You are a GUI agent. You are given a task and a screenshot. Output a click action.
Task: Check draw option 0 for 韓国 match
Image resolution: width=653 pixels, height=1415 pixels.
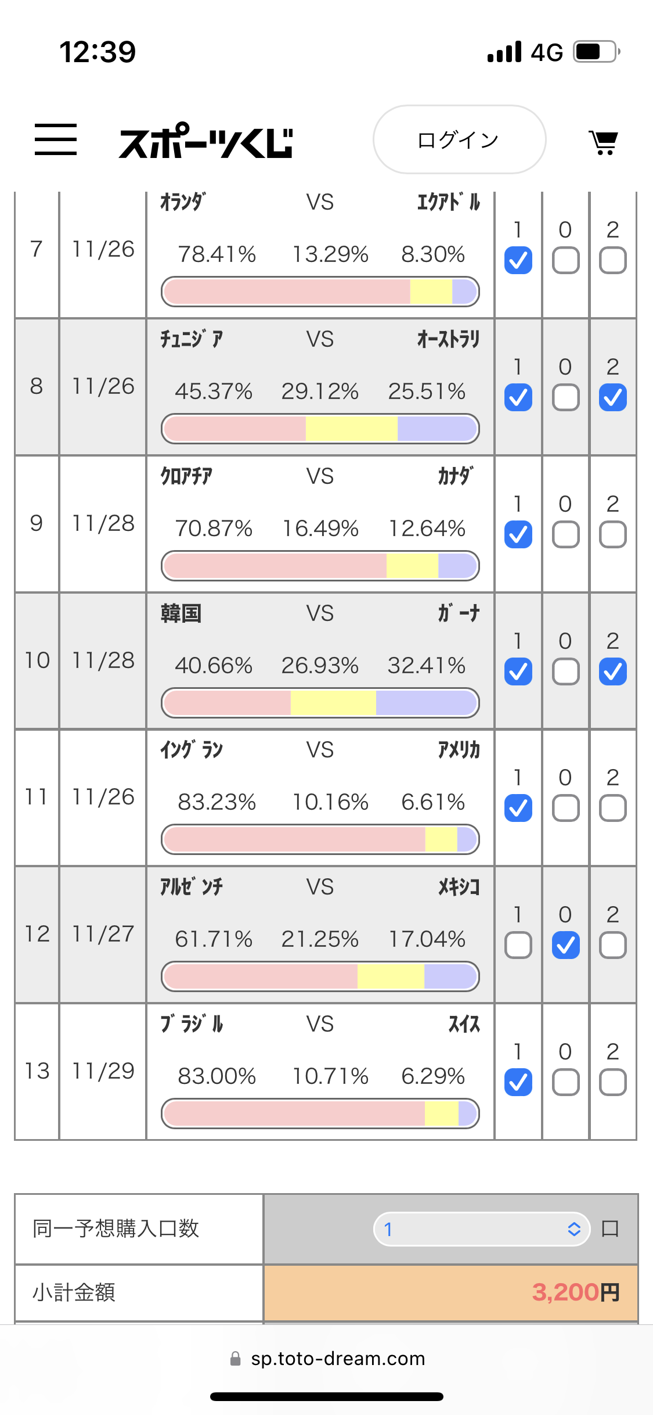[x=565, y=671]
